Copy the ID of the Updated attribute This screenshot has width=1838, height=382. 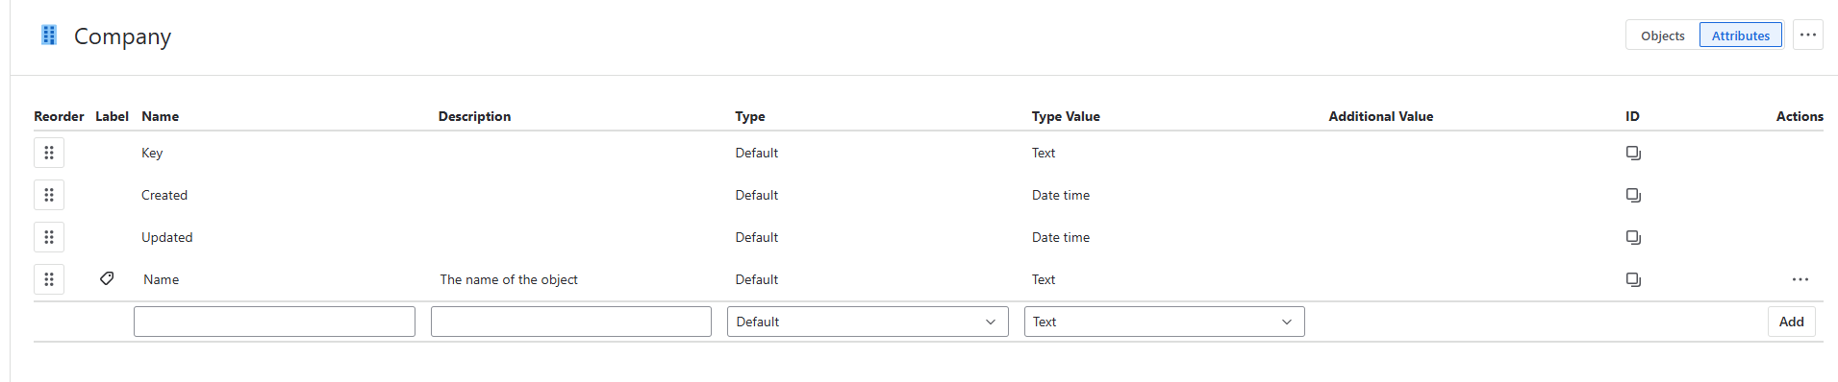point(1633,237)
